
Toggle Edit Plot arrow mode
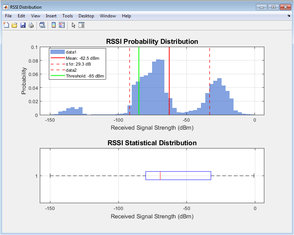click(73, 25)
